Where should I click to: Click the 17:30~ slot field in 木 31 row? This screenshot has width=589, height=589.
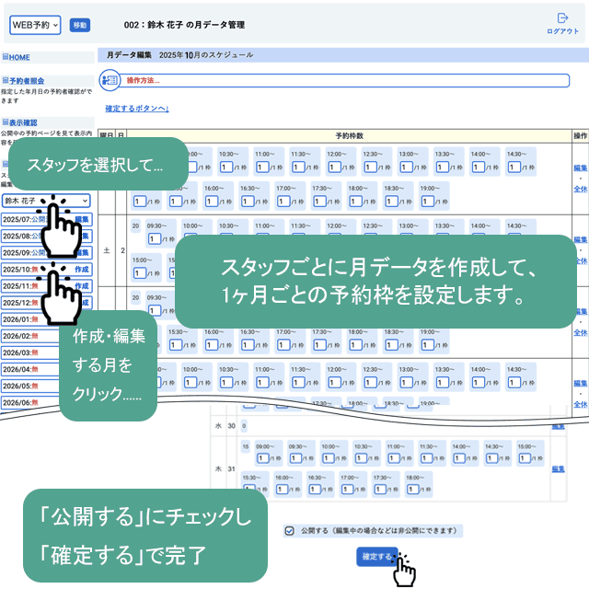(x=380, y=489)
